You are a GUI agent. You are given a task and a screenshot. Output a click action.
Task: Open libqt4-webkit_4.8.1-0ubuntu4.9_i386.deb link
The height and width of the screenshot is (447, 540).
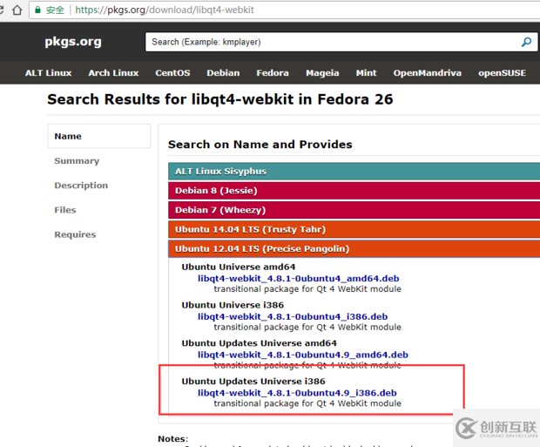[x=297, y=393]
